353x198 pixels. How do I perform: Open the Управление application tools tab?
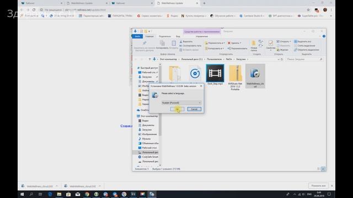(x=202, y=36)
